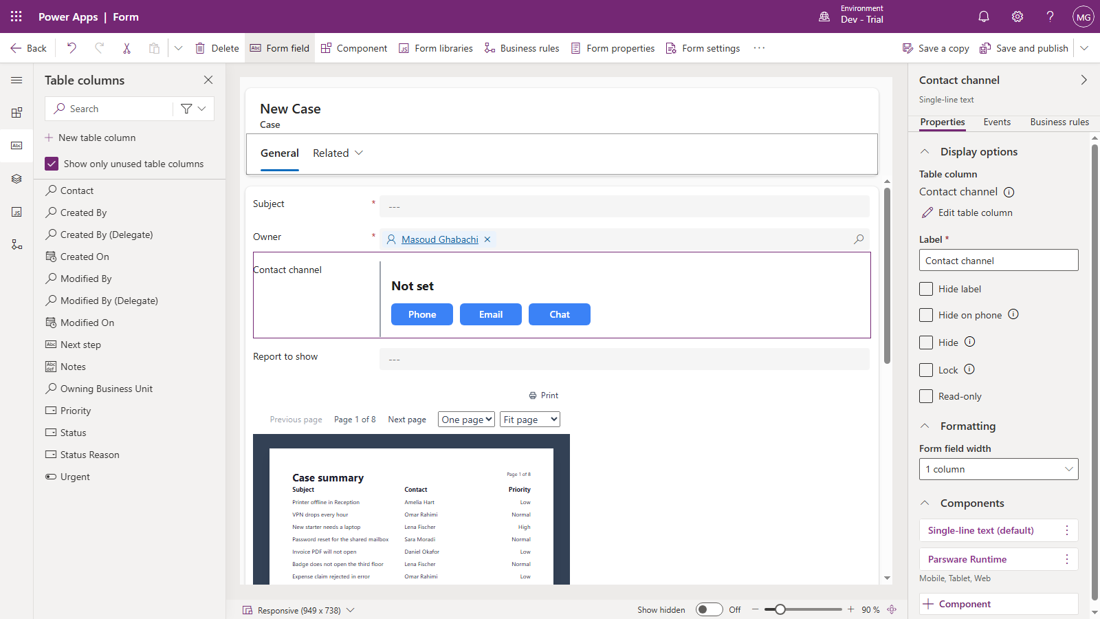The width and height of the screenshot is (1100, 619).
Task: Click the filter funnel icon in search box
Action: [x=186, y=109]
